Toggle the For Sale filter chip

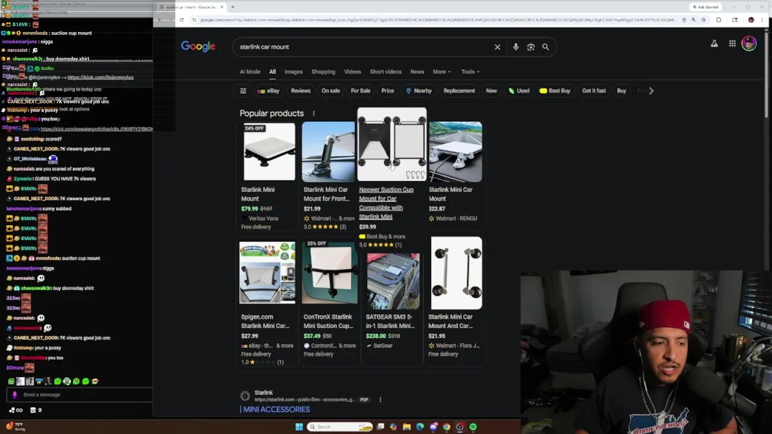[361, 90]
